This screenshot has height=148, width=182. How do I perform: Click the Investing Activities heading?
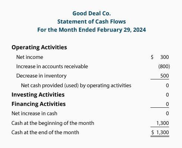pyautogui.click(x=38, y=95)
